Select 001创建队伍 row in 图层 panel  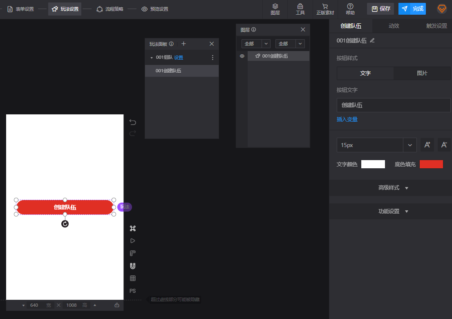(278, 56)
